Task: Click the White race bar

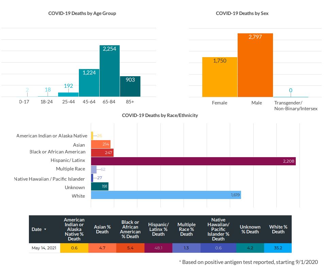Action: (166, 195)
